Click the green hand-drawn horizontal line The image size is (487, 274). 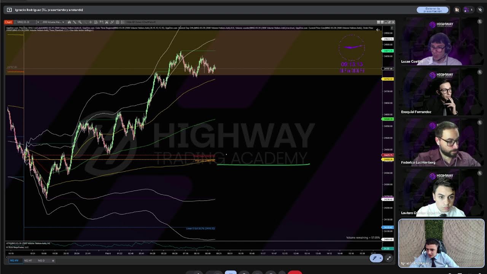click(x=263, y=164)
